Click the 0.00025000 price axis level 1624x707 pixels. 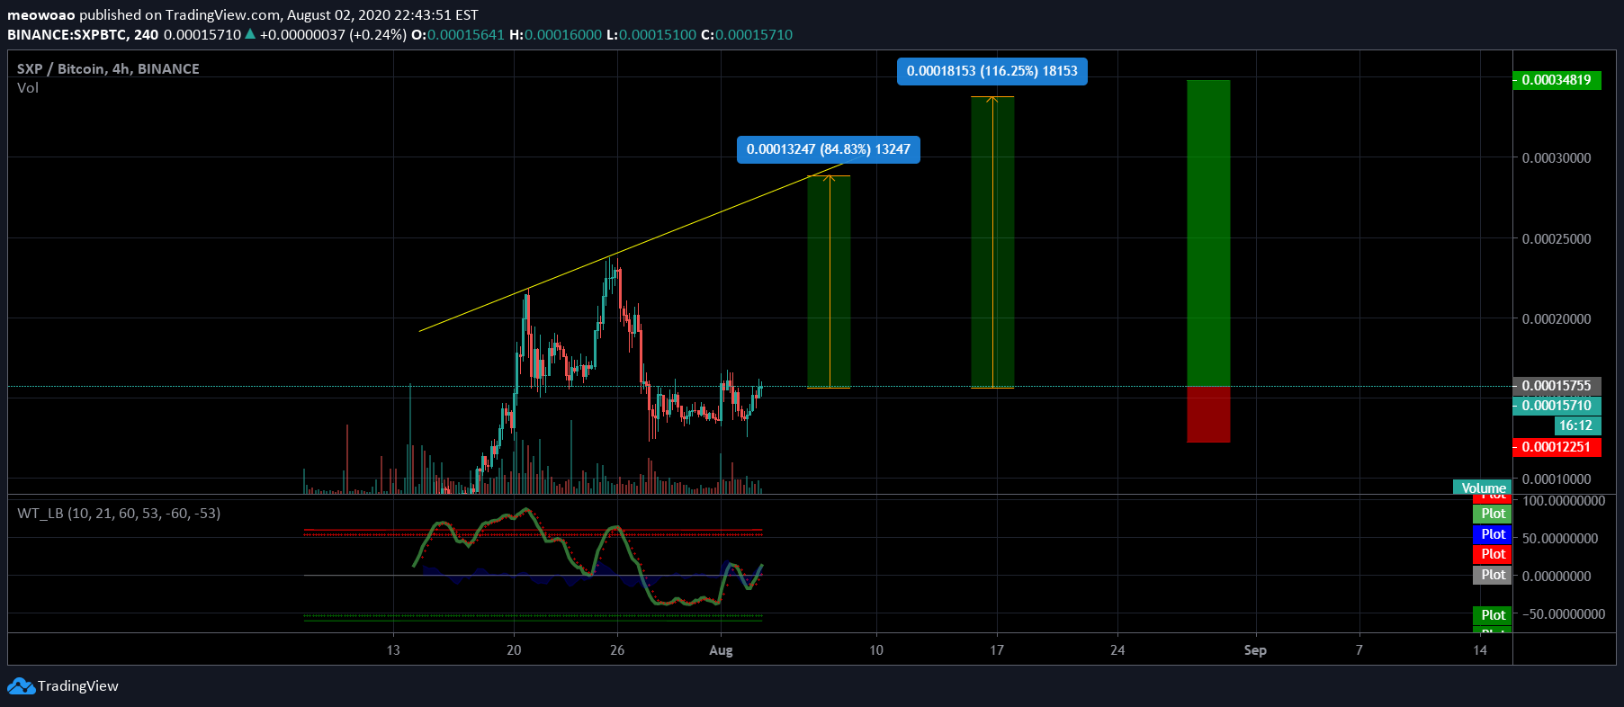tap(1557, 238)
